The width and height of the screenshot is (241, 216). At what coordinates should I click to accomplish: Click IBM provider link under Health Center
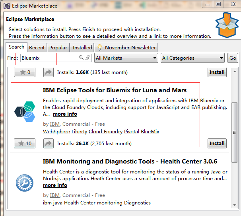coord(55,195)
